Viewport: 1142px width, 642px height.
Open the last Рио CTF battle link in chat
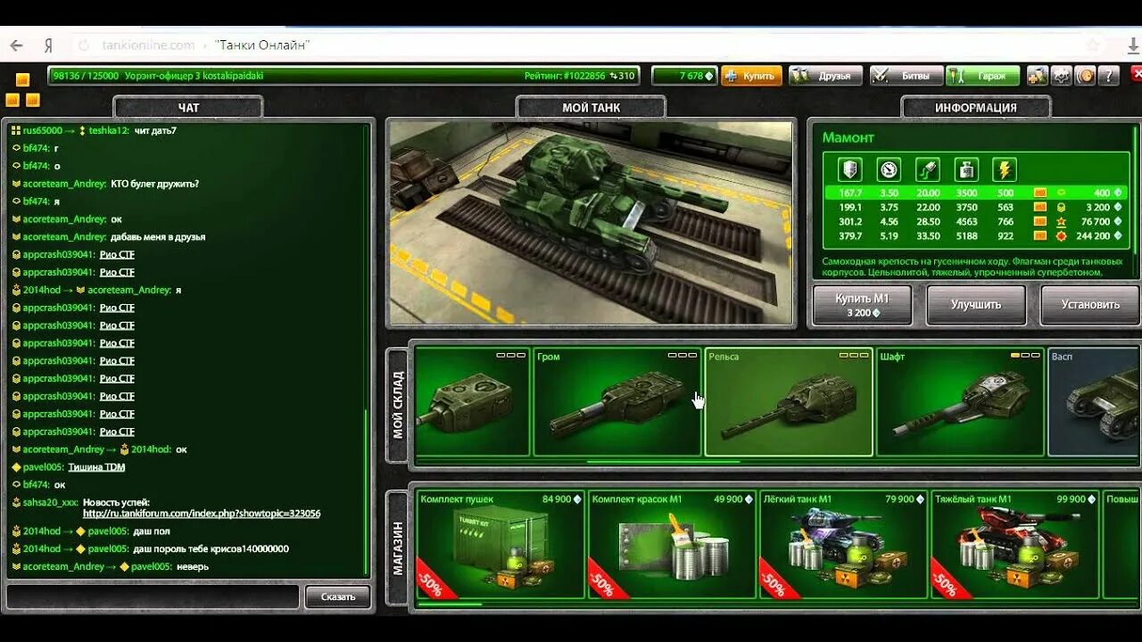click(x=117, y=432)
